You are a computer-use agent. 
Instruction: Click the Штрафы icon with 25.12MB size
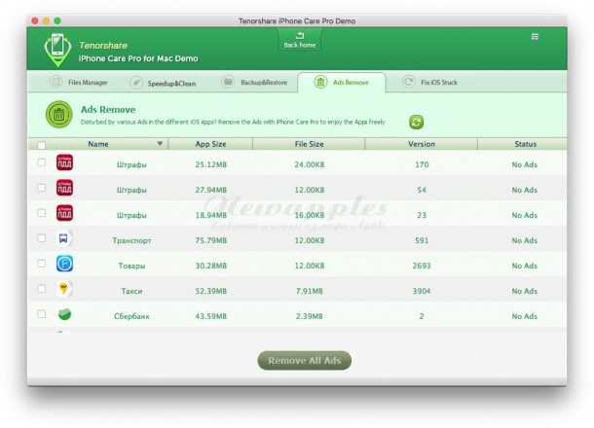(x=64, y=162)
